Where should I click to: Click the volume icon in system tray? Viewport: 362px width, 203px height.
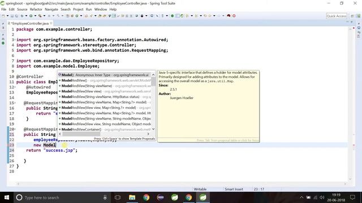coord(322,197)
